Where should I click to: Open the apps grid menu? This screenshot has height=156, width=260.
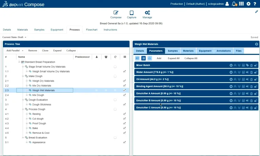[x=241, y=4]
